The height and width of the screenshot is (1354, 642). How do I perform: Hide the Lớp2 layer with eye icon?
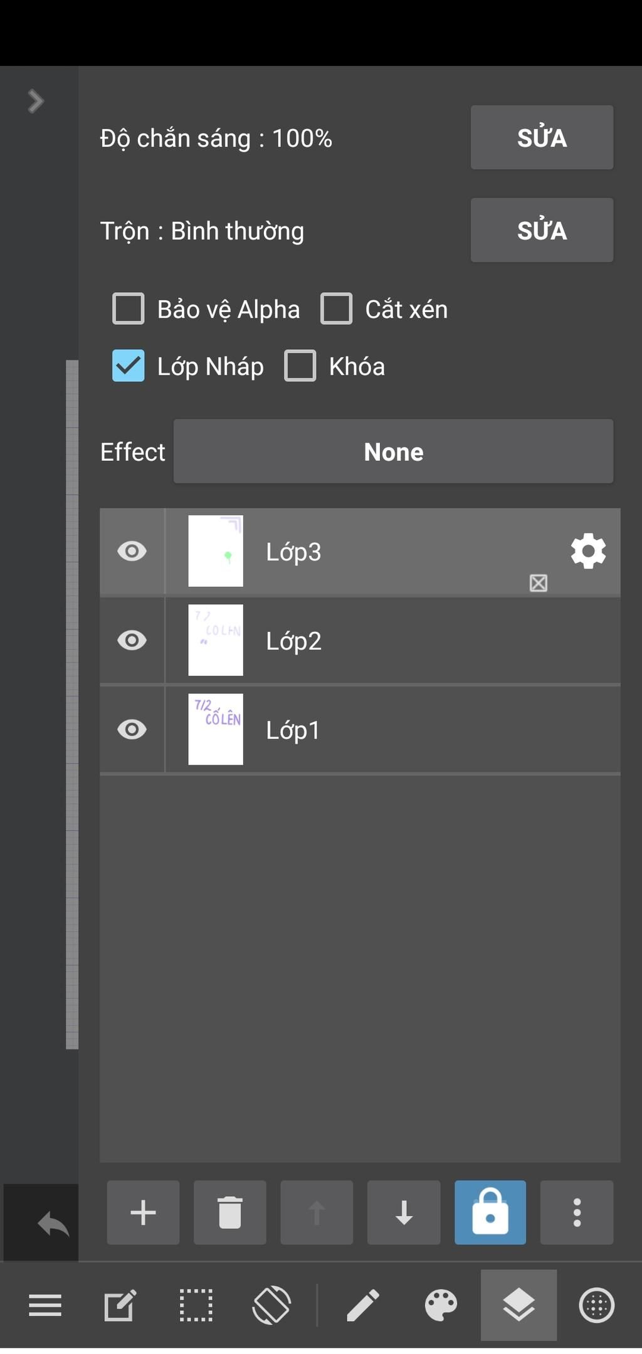point(132,641)
